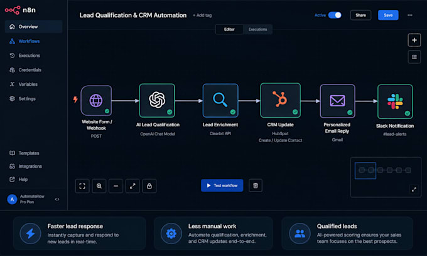Click the minimap highlighted viewport
This screenshot has width=427, height=256.
click(x=365, y=170)
